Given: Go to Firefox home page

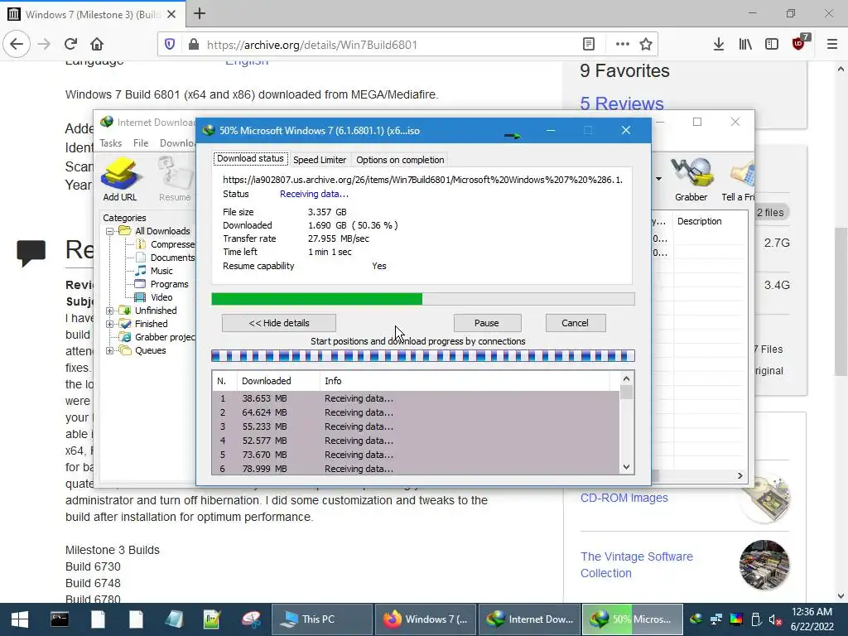Looking at the screenshot, I should point(97,45).
